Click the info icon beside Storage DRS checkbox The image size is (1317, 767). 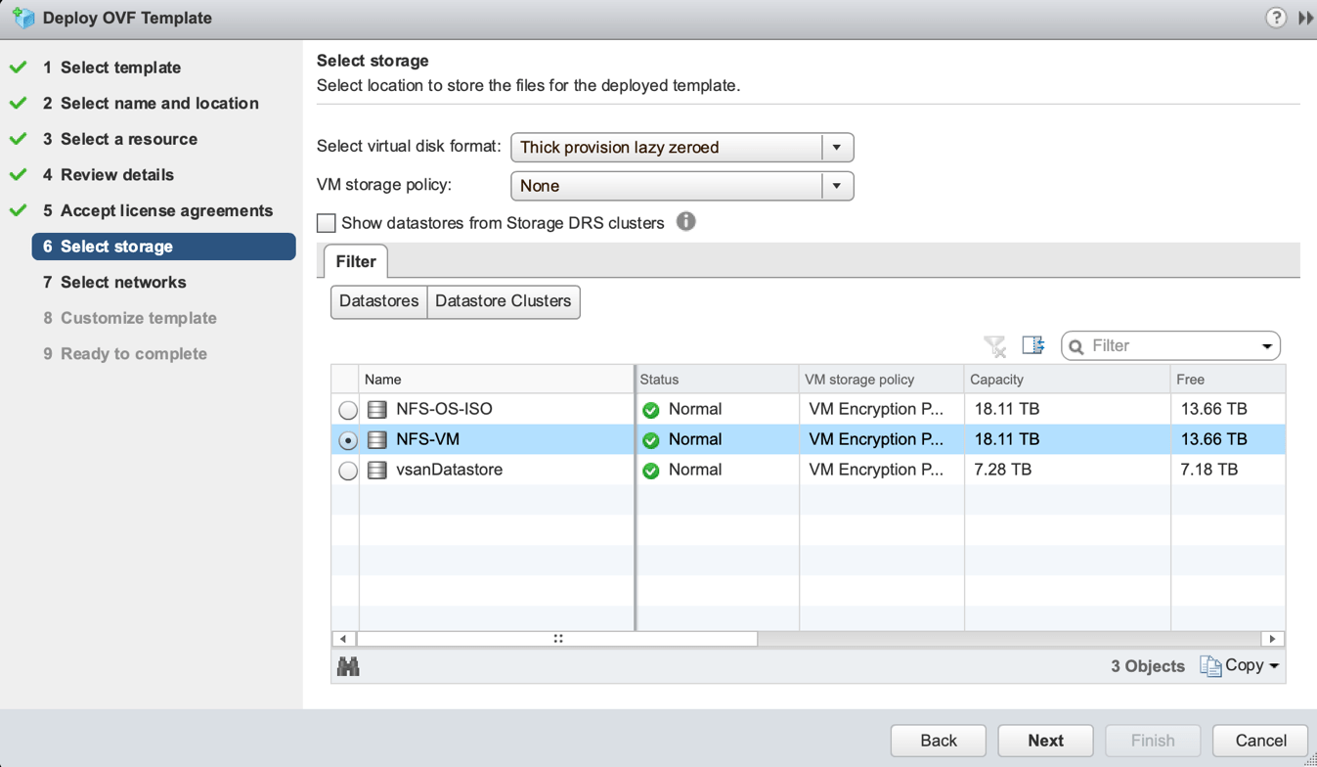click(686, 221)
